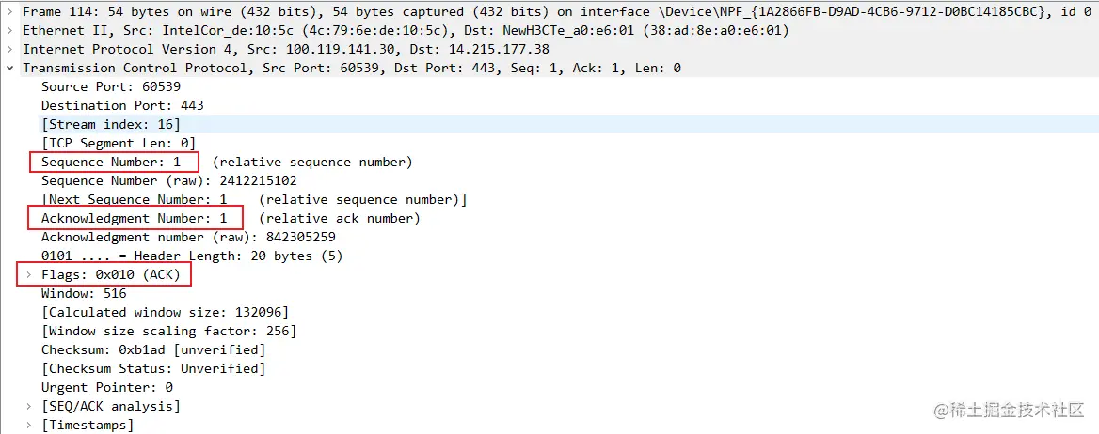Screen dimensions: 1099x434
Task: Select the Stream index: 16 line
Action: click(110, 124)
